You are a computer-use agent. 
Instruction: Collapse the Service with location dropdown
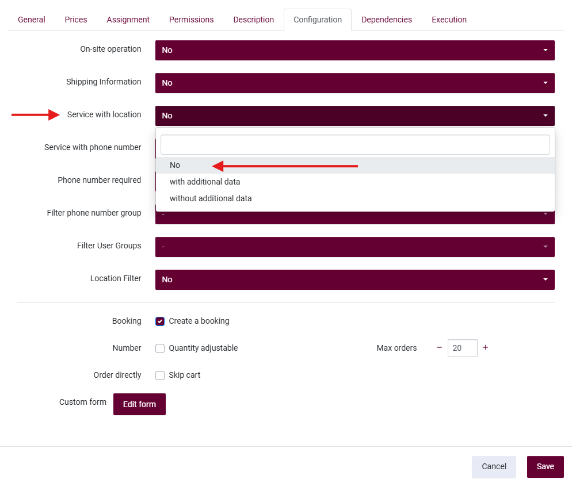tap(354, 116)
